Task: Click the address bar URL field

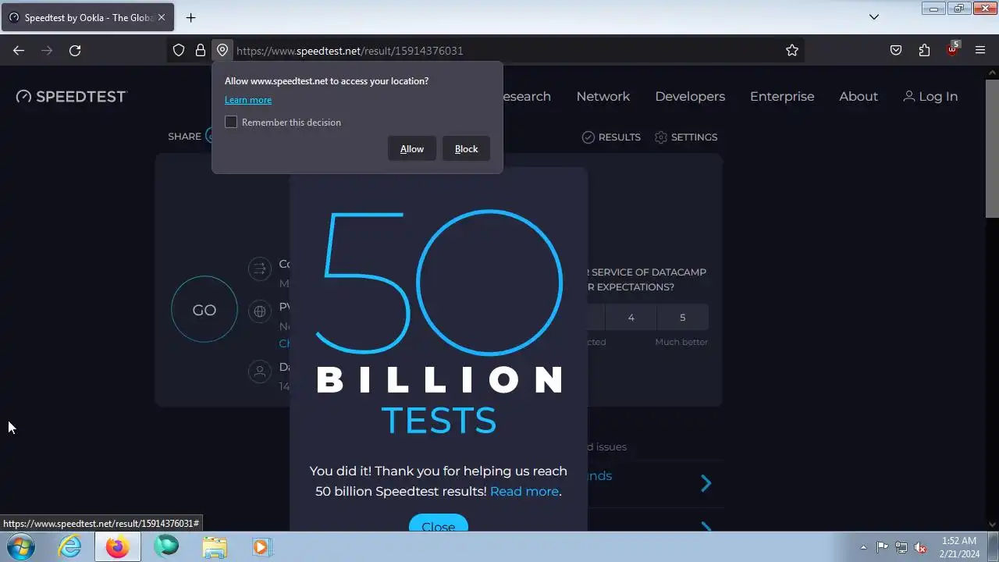Action: click(x=507, y=50)
